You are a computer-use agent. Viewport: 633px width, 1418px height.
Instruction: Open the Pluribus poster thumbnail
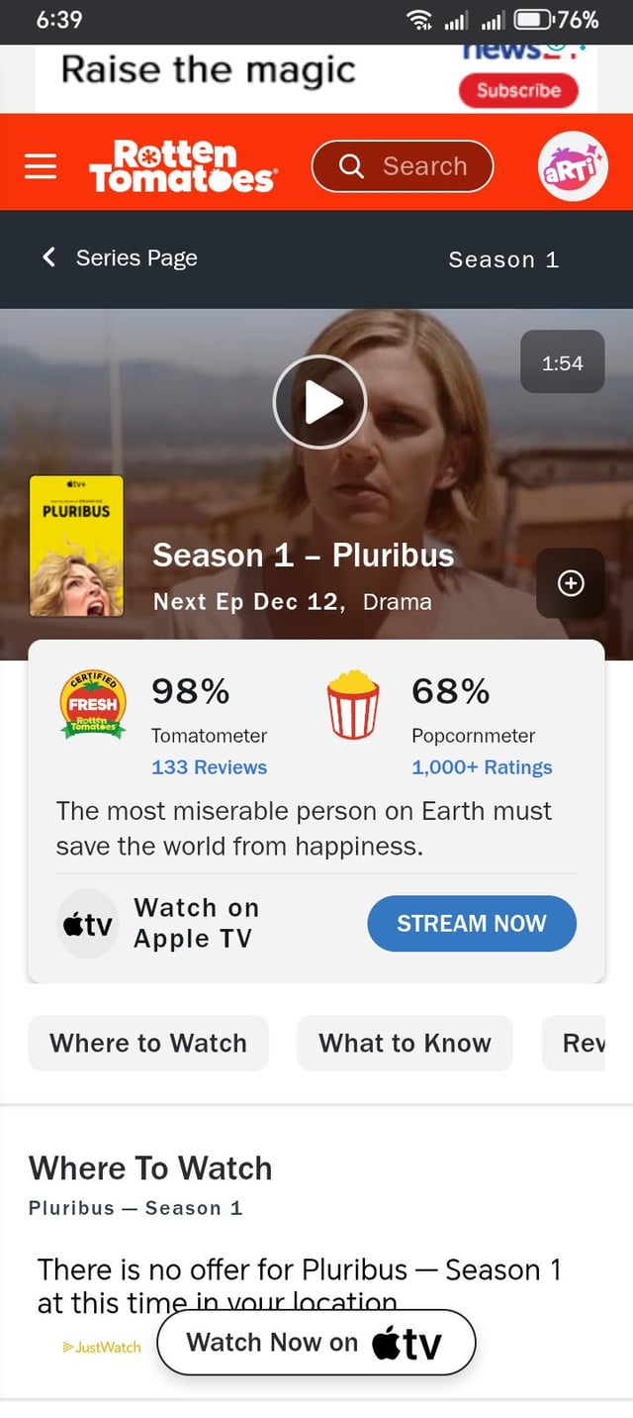tap(77, 546)
